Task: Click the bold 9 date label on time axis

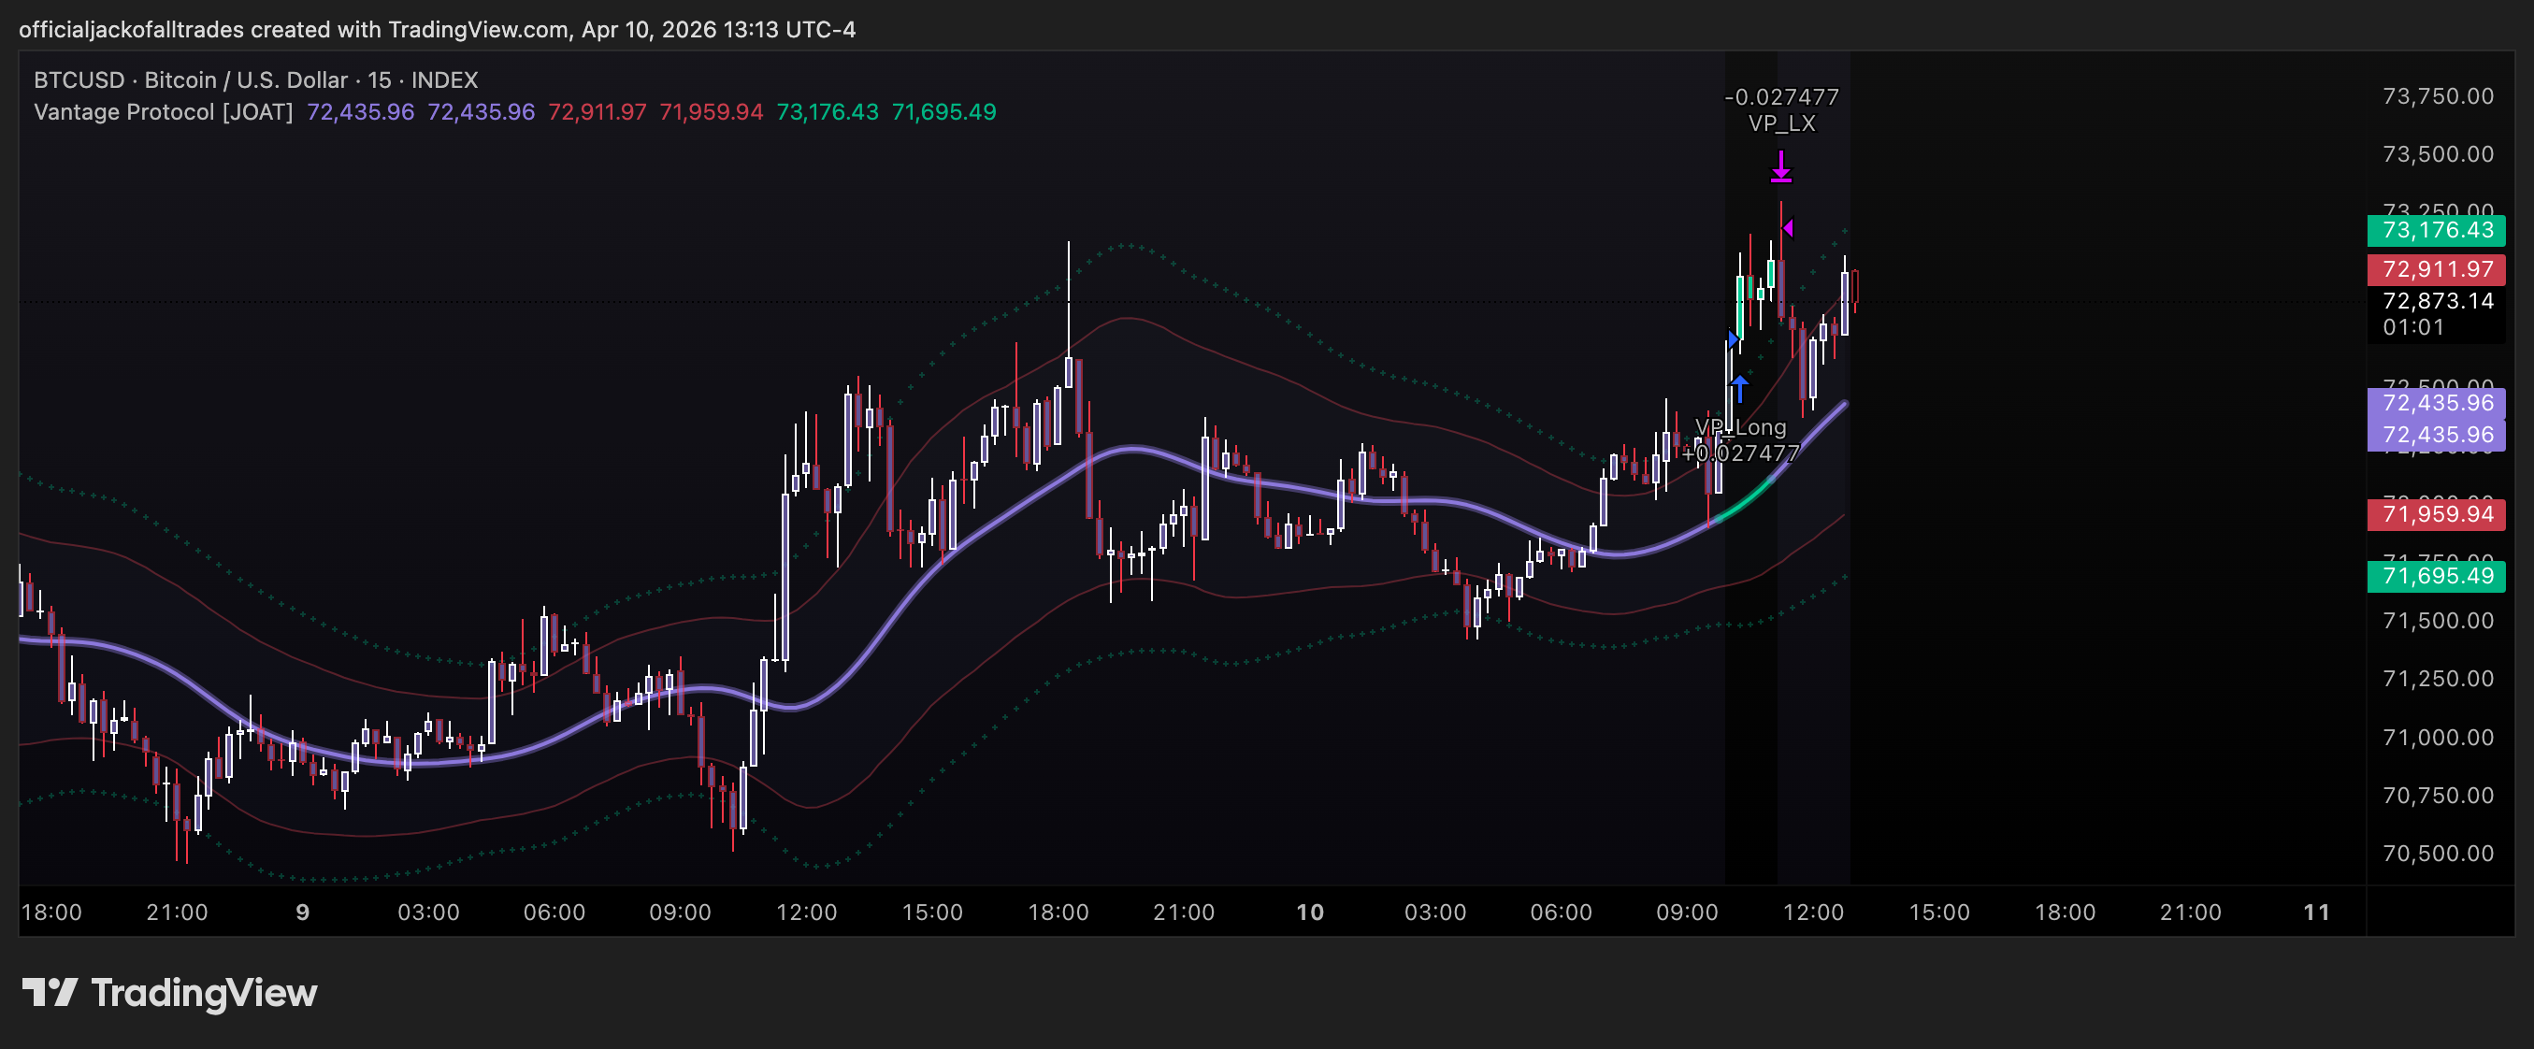Action: tap(303, 912)
